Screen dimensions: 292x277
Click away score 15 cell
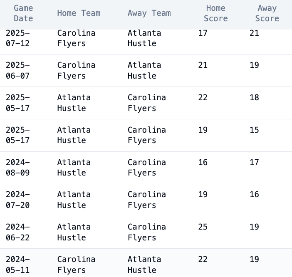point(254,130)
